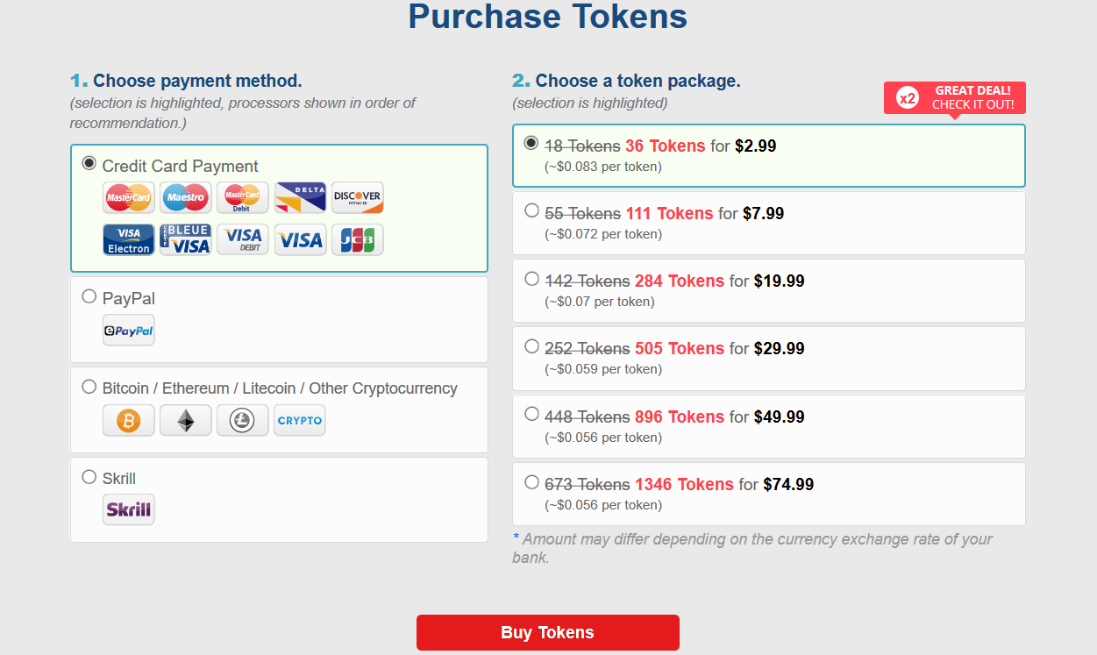Image resolution: width=1097 pixels, height=655 pixels.
Task: Select the PayPal radio button
Action: pos(89,296)
